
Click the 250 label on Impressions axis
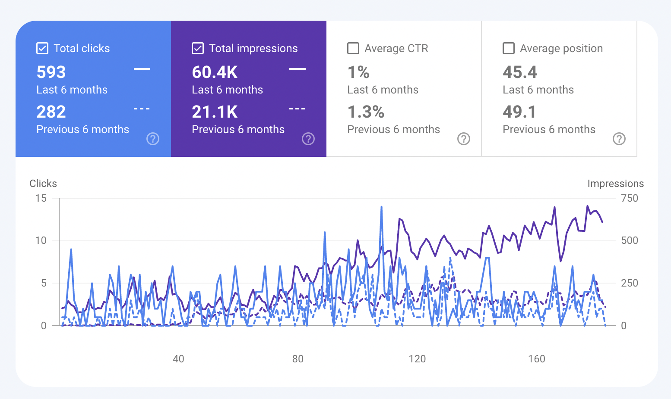coord(630,283)
